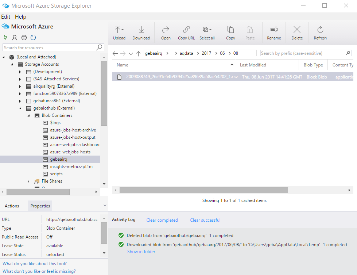Open the connect plug icon in sidebar
357x275 pixels.
(5, 37)
